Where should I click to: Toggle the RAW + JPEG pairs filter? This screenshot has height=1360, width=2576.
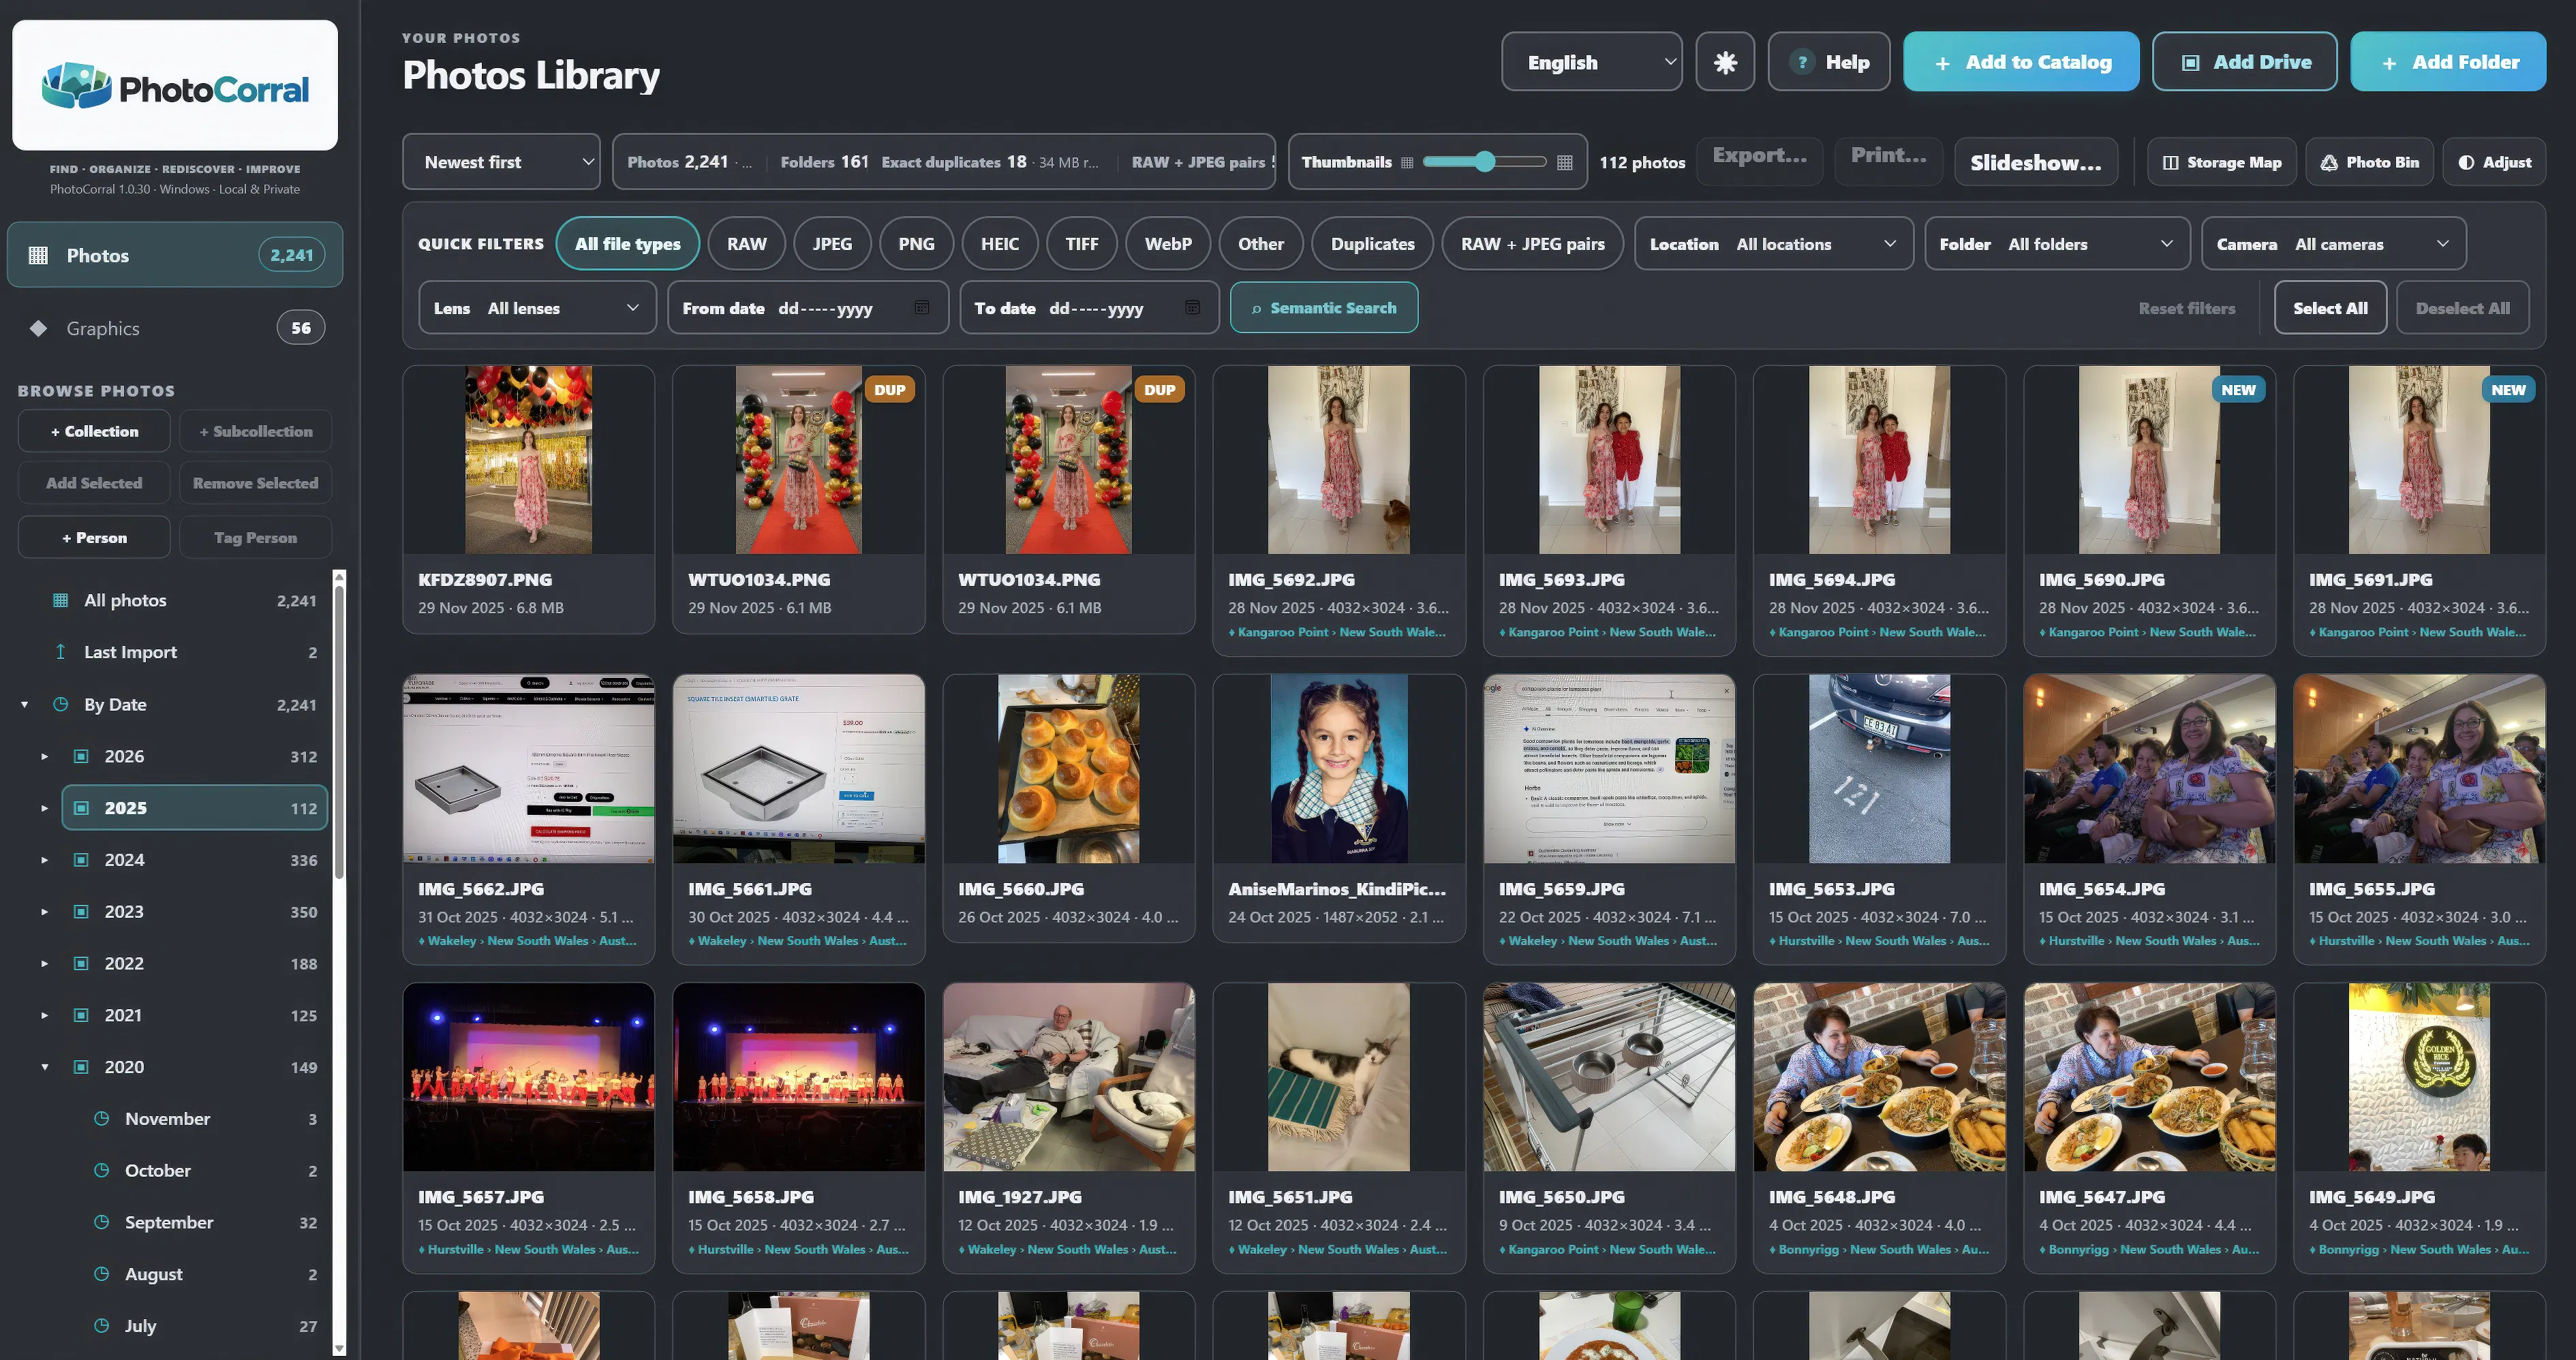1532,244
